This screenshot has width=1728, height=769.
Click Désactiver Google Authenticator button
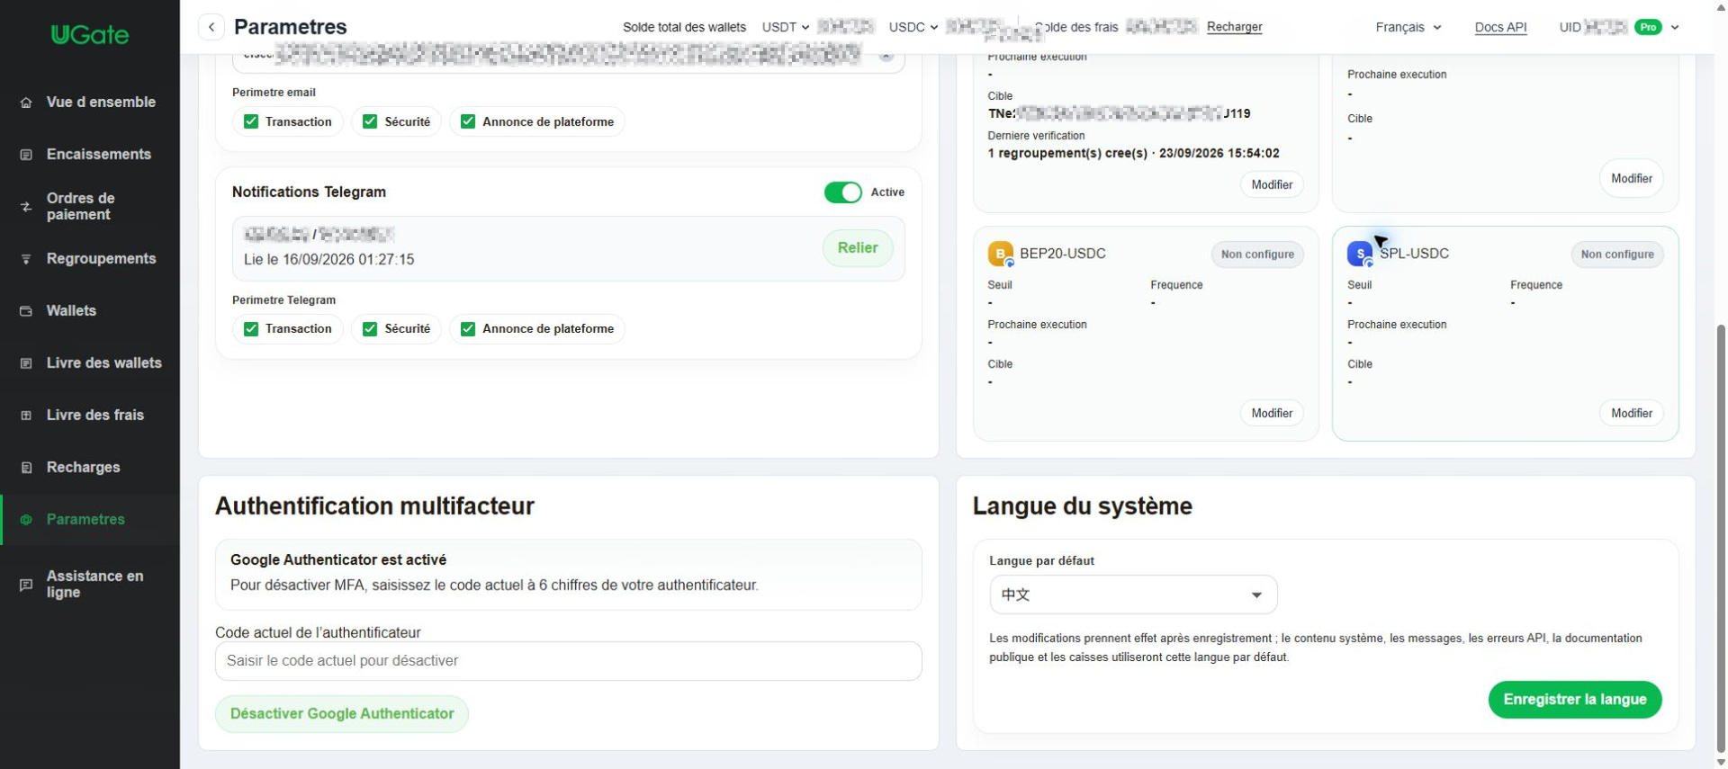tap(342, 714)
